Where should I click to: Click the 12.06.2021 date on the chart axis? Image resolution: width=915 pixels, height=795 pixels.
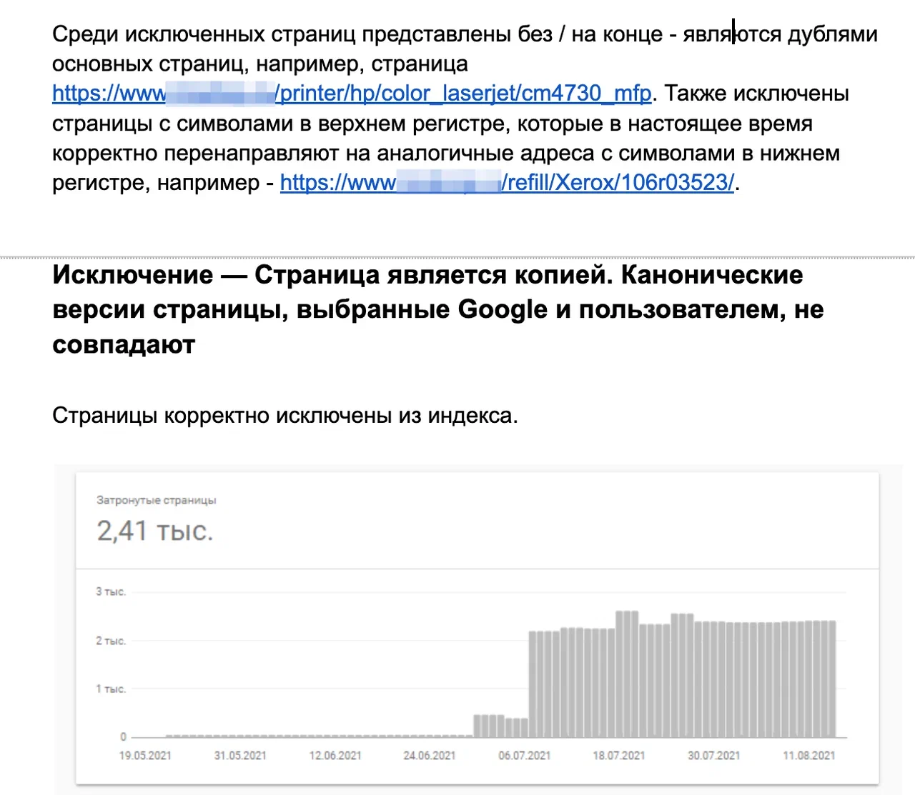tap(335, 754)
